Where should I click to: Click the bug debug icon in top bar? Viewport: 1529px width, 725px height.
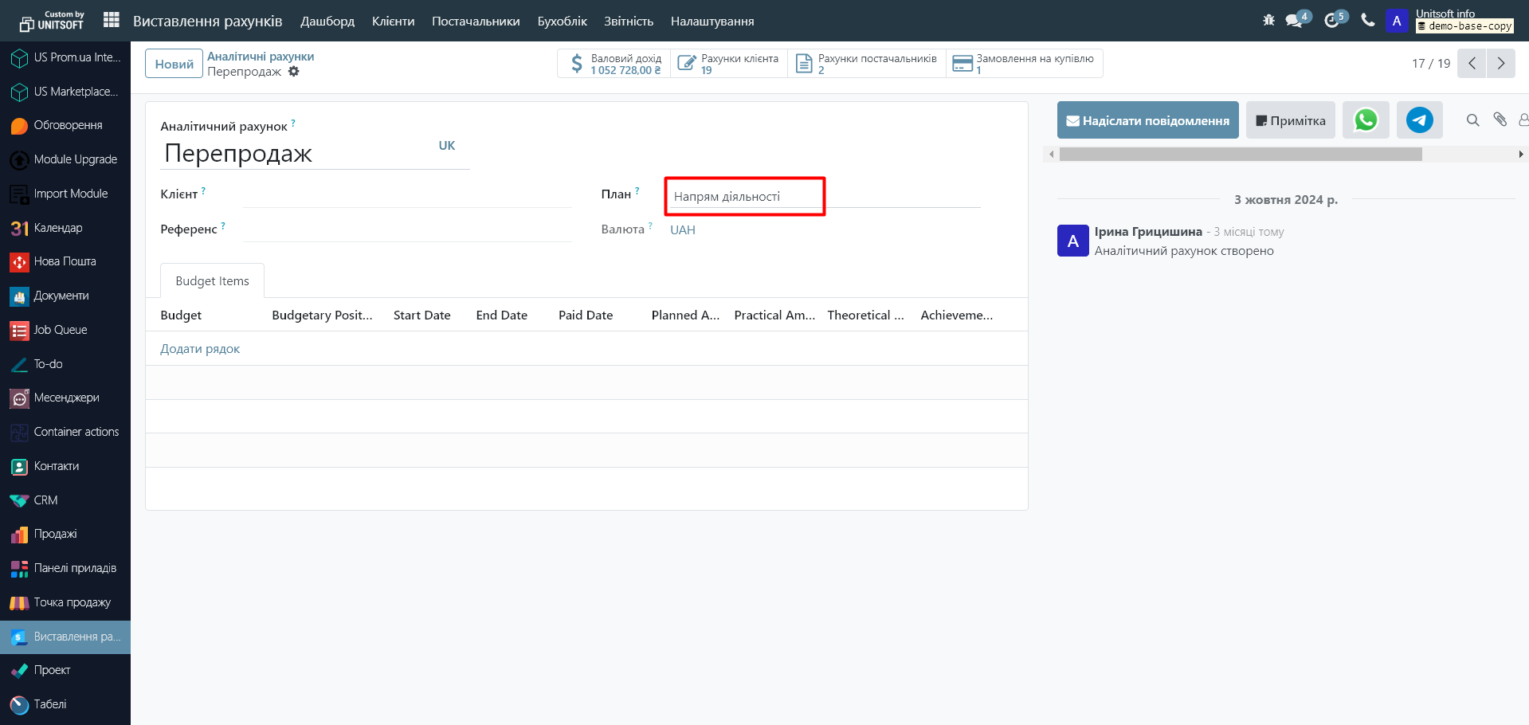click(x=1268, y=20)
